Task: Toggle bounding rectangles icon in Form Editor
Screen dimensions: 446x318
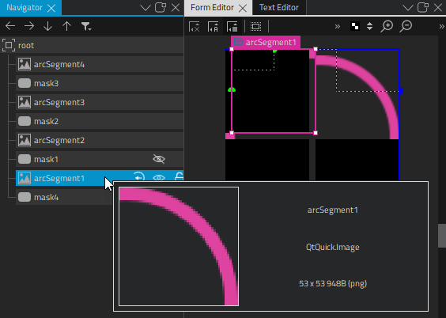Action: [x=255, y=26]
